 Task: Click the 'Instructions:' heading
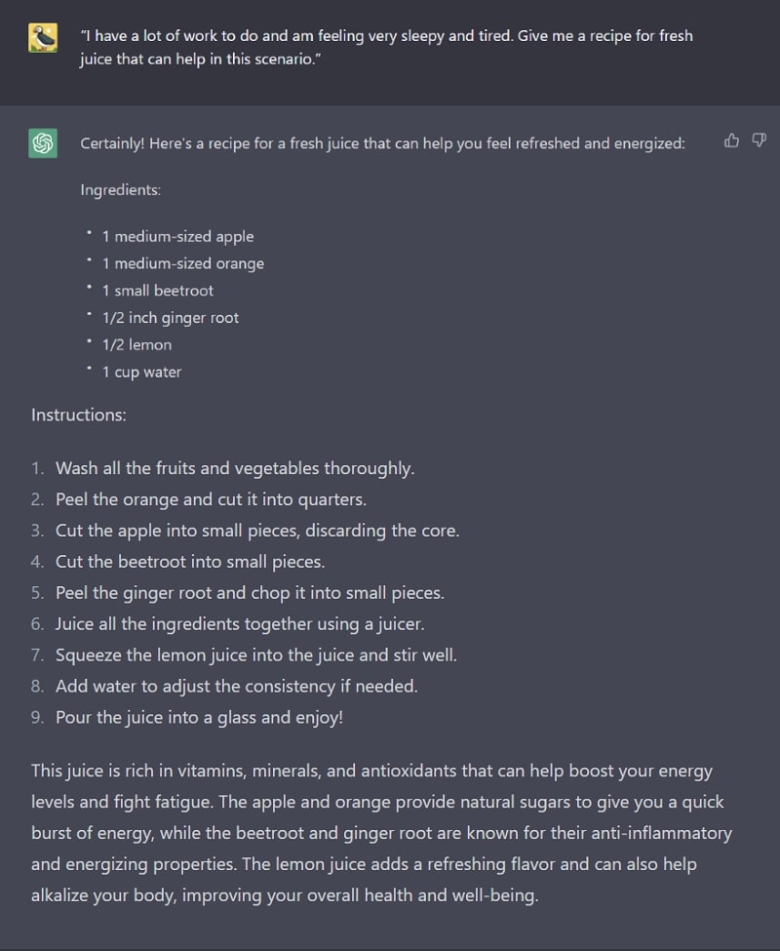[x=79, y=415]
